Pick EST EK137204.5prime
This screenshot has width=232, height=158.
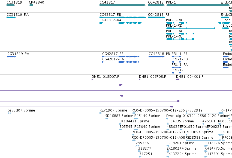pos(181,154)
